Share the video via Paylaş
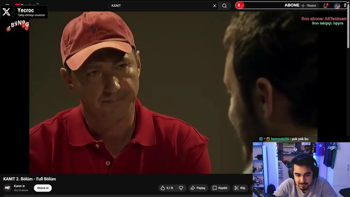 tap(198, 188)
